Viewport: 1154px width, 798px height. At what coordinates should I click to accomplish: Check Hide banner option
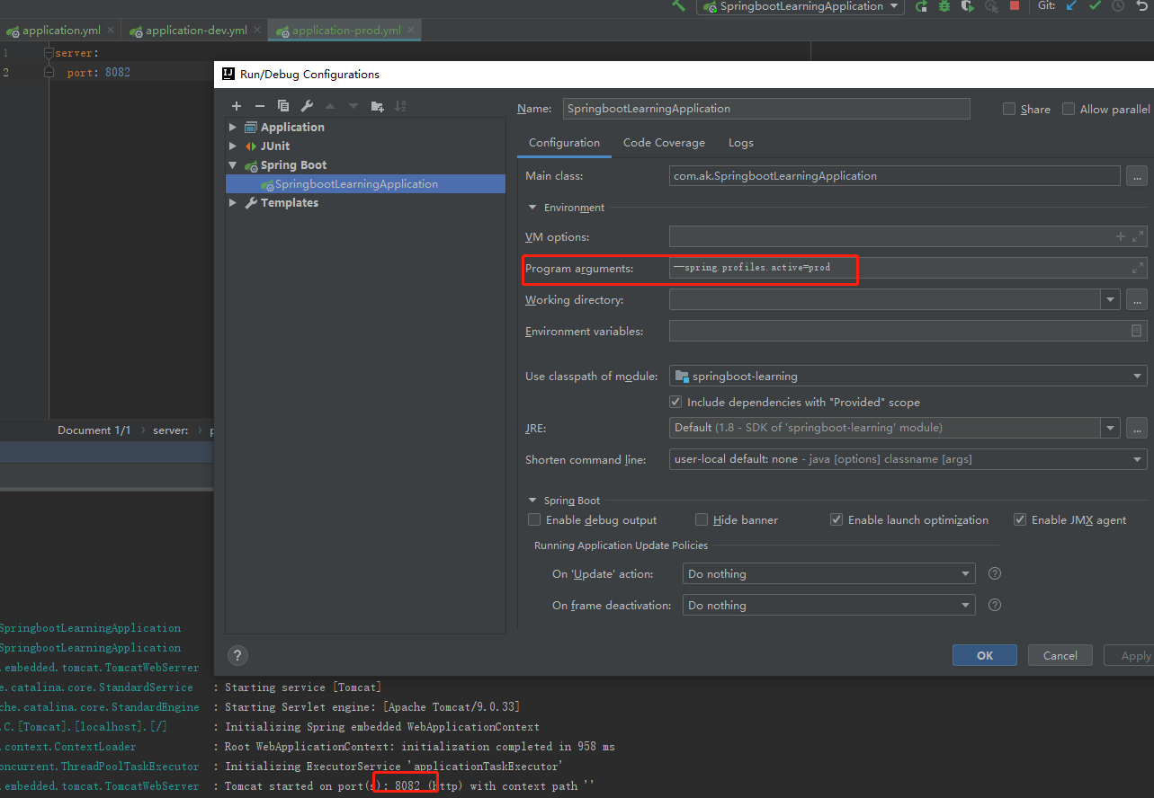pos(702,519)
